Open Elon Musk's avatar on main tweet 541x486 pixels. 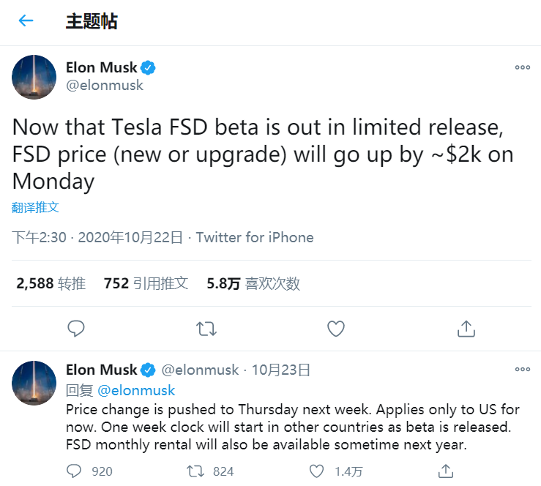click(x=34, y=77)
